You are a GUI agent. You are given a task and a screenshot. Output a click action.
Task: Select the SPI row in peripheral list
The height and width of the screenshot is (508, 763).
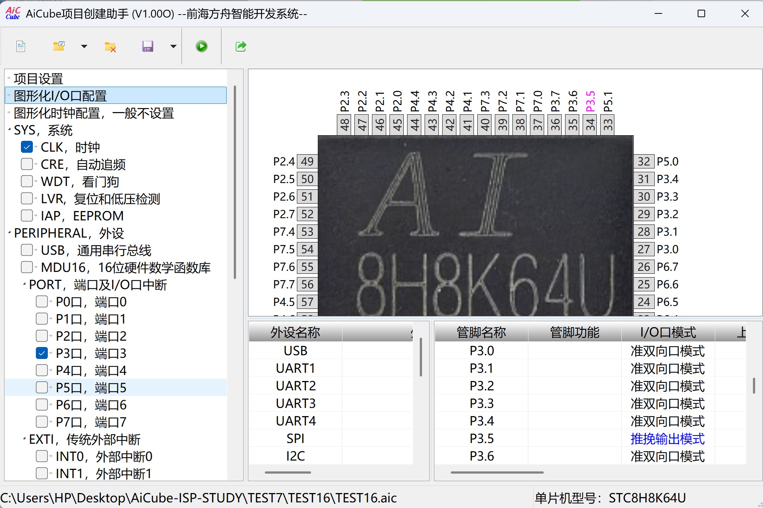click(331, 439)
